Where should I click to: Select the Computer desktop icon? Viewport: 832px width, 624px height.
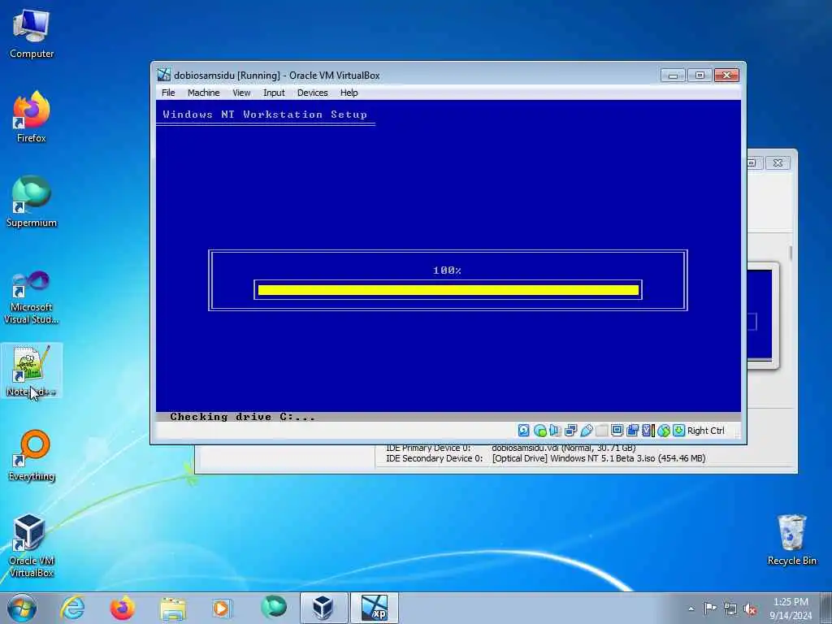click(32, 33)
